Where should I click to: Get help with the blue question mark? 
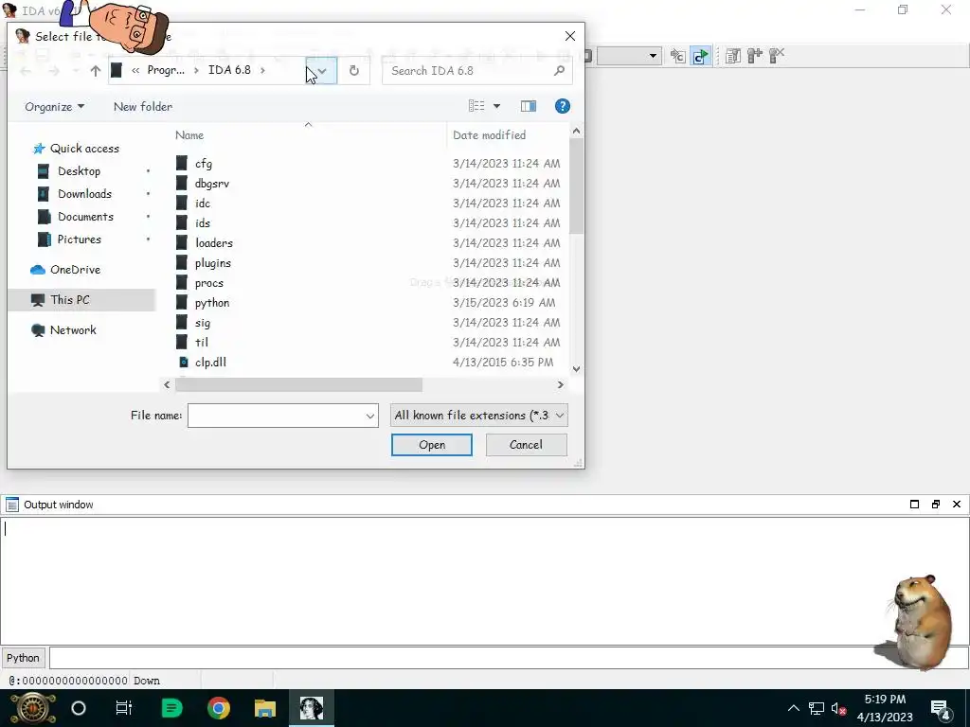(562, 106)
